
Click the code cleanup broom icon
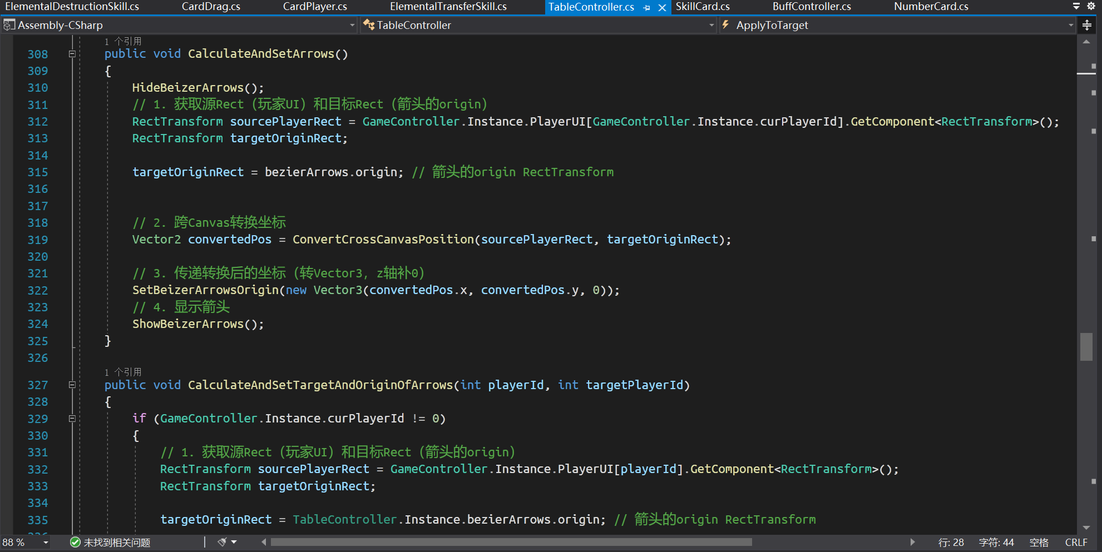[222, 542]
